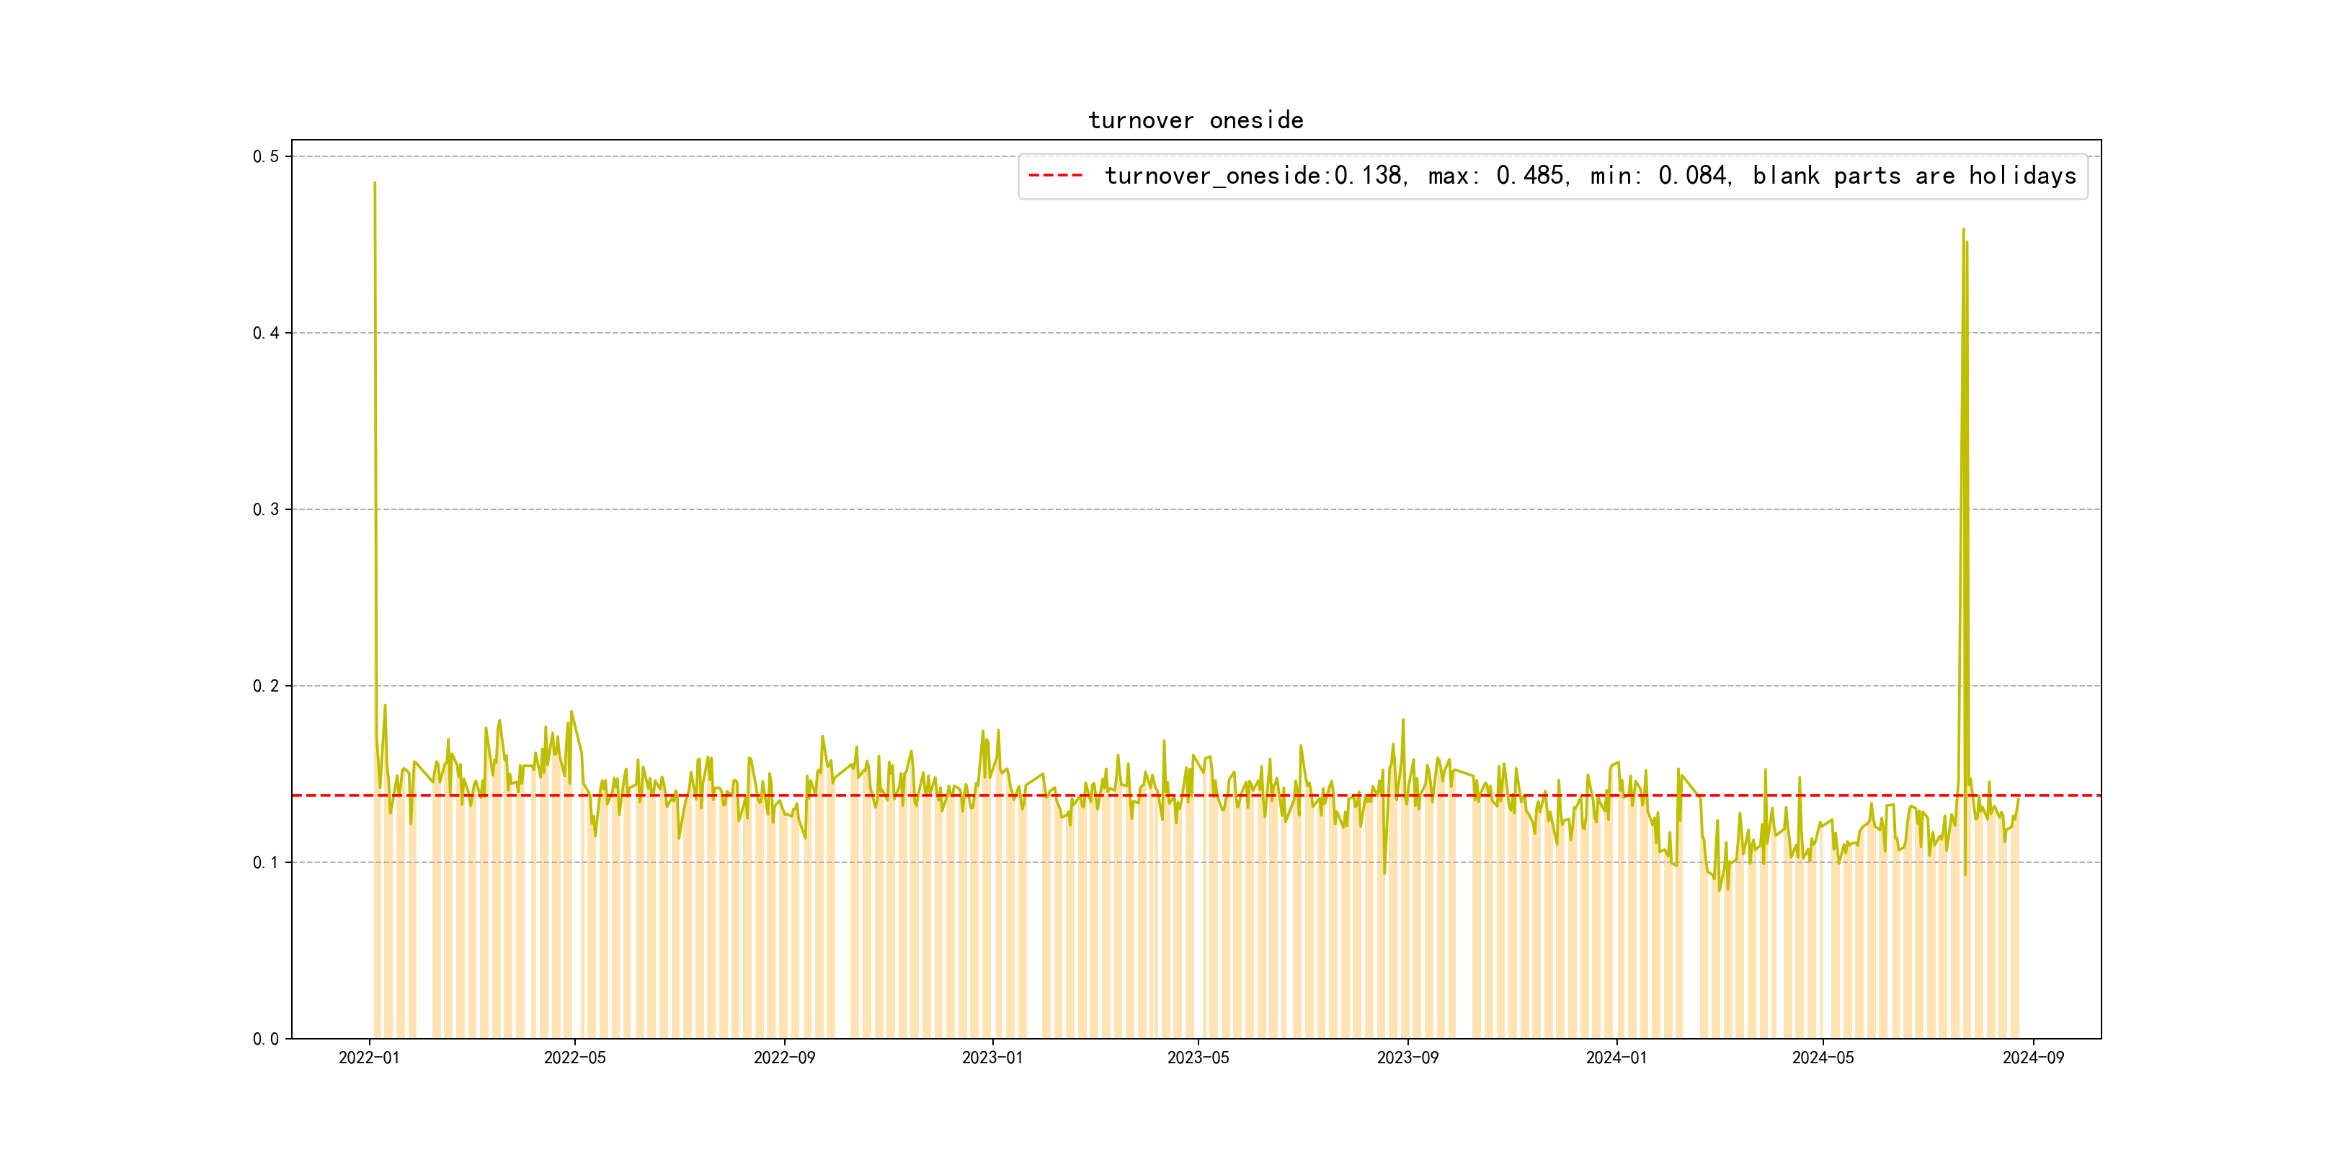The height and width of the screenshot is (1167, 2335).
Task: Select the 2023-01 x-axis tick label
Action: click(992, 1058)
